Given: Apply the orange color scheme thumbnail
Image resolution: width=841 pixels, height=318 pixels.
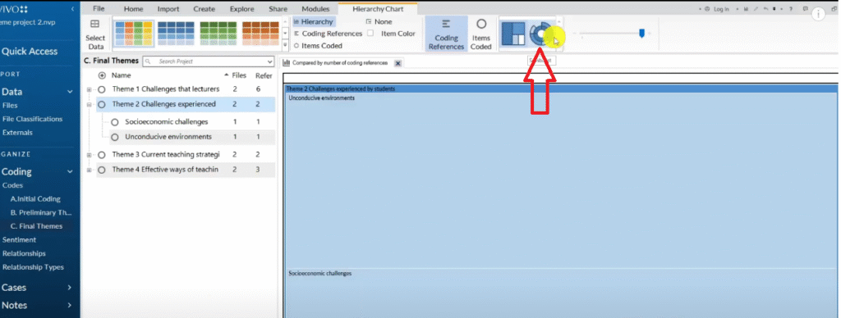Looking at the screenshot, I should (x=260, y=33).
